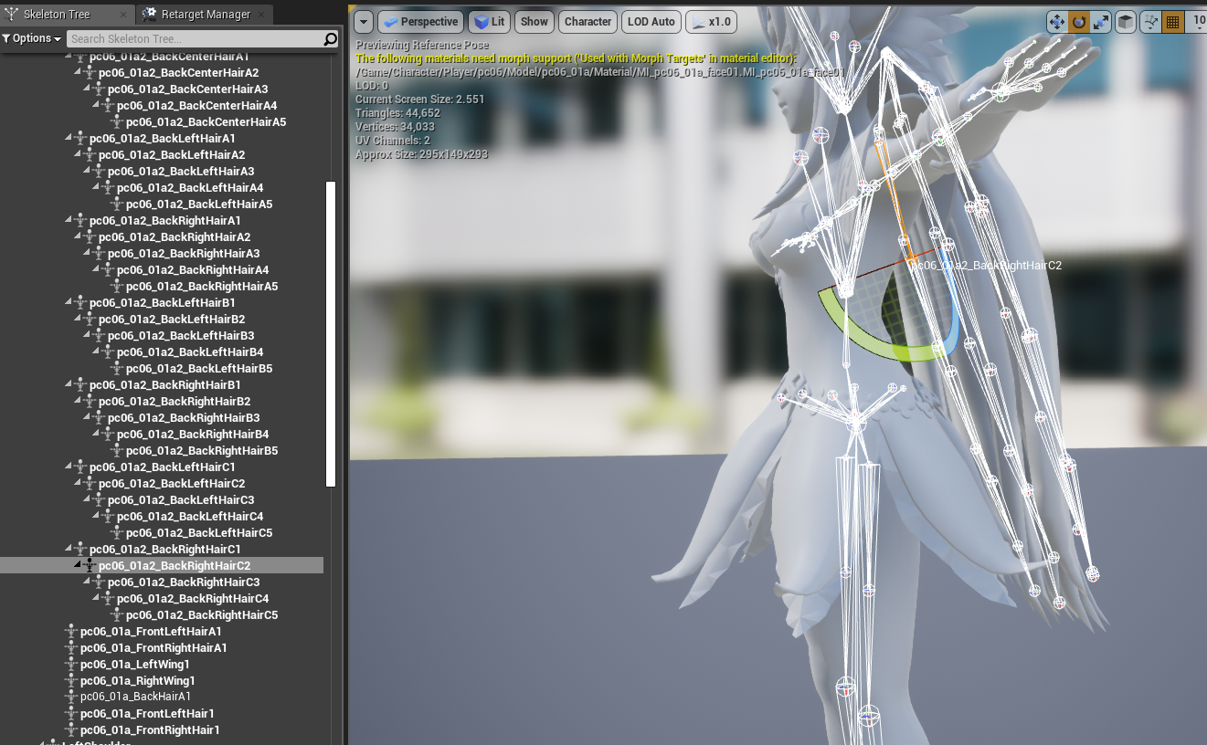This screenshot has height=745, width=1207.
Task: Click the bone icon beside pc06_01a2_BackCenterHairA5
Action: tap(117, 122)
